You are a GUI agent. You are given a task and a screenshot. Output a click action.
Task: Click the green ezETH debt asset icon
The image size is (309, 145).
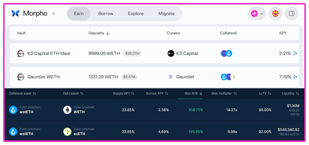[x=67, y=132]
